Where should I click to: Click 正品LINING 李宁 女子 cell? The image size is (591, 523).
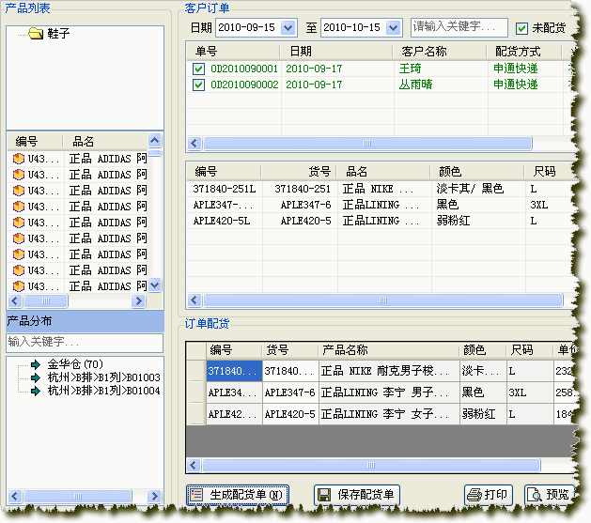[389, 414]
